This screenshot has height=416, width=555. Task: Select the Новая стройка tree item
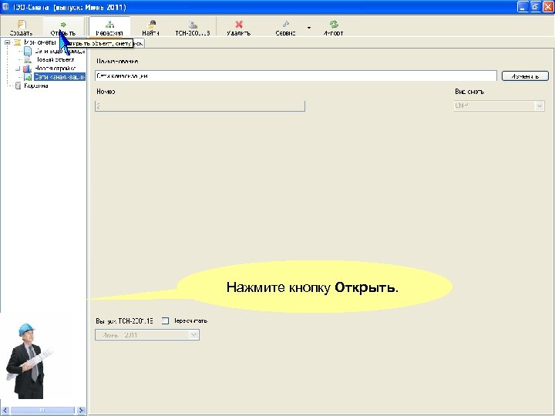55,68
